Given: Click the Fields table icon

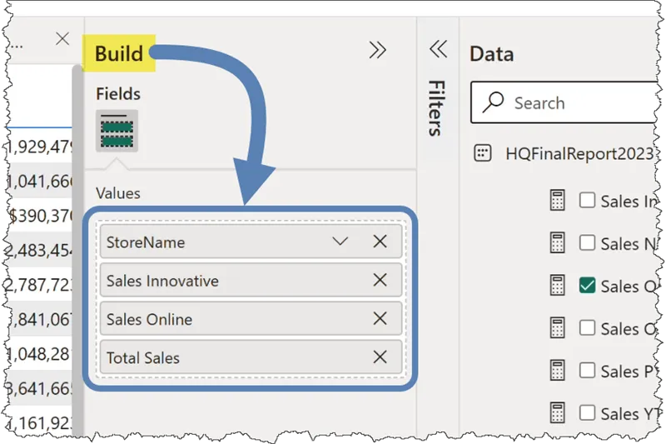Looking at the screenshot, I should click(117, 131).
